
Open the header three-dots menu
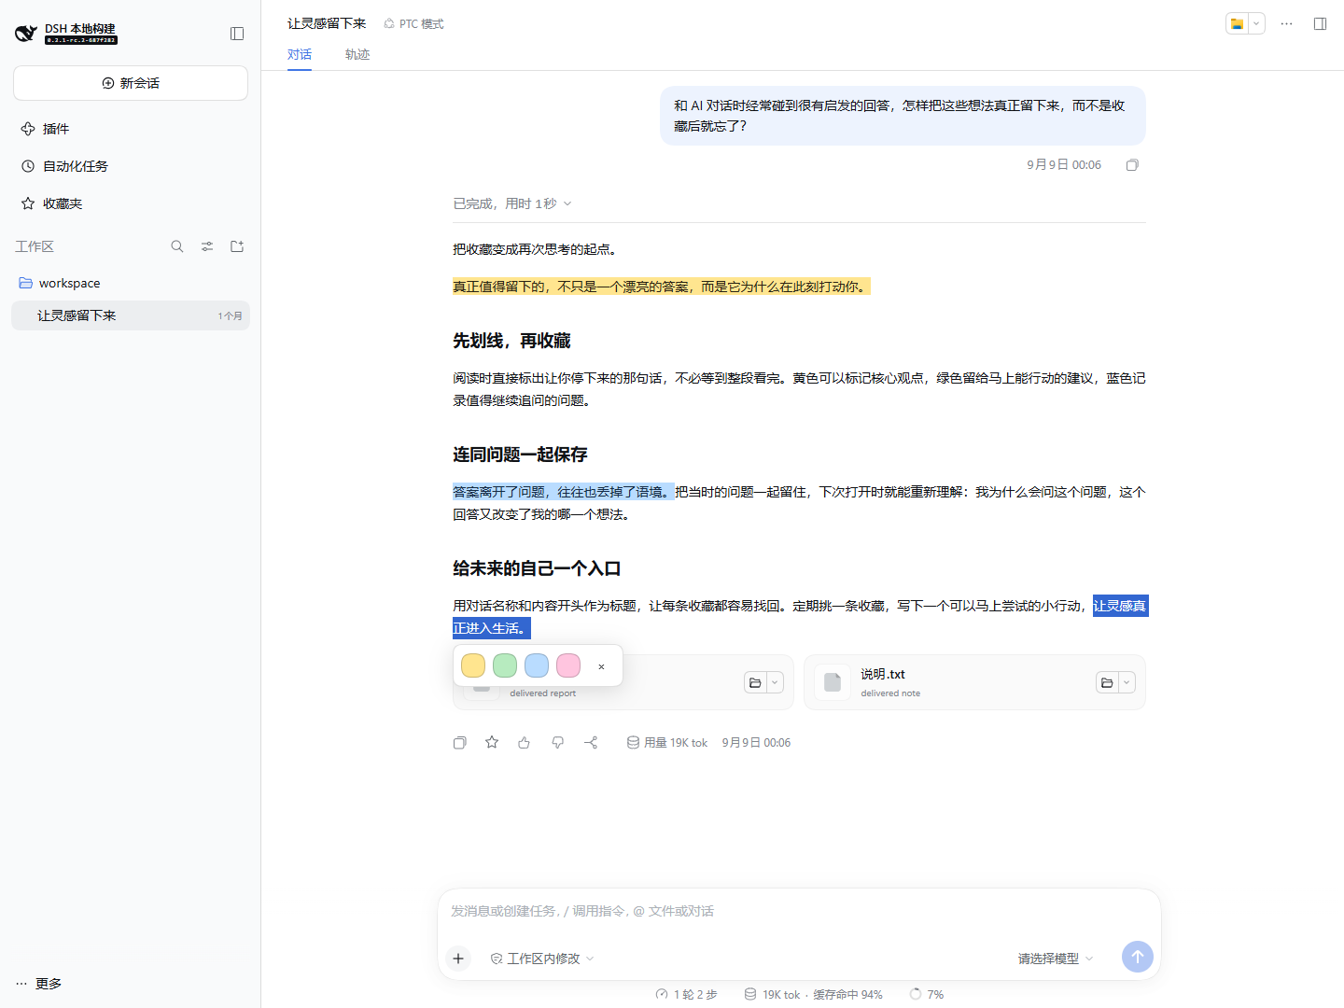[x=1287, y=24]
